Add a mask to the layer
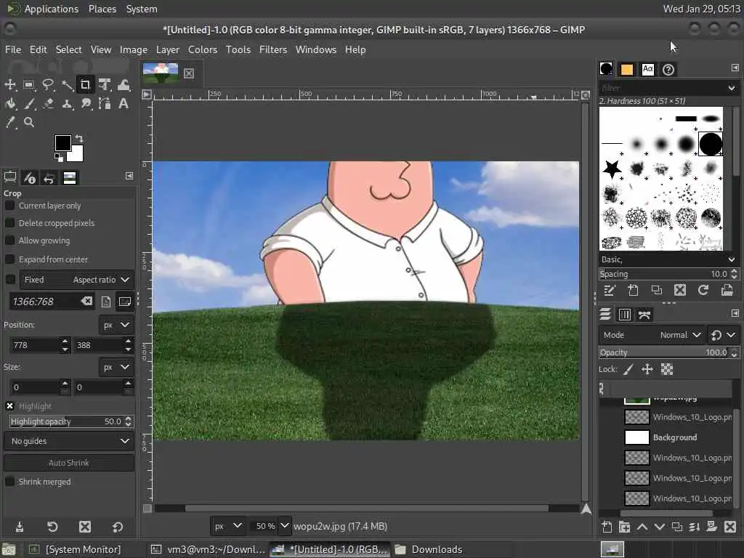Image resolution: width=744 pixels, height=558 pixels. coord(712,527)
